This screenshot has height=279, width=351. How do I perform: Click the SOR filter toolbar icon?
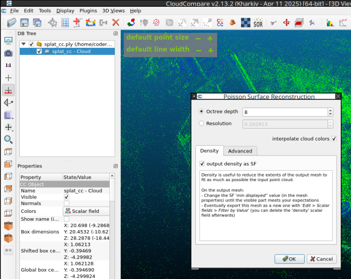(x=258, y=23)
